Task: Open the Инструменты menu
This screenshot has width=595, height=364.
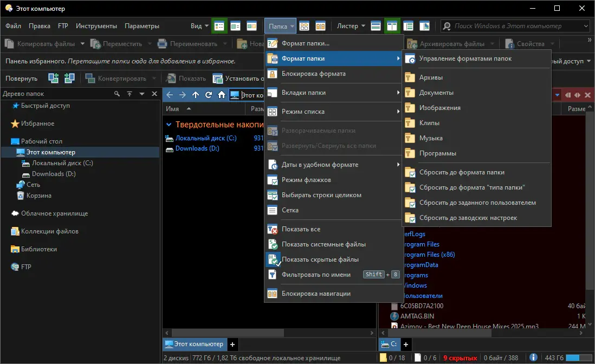Action: pos(96,26)
